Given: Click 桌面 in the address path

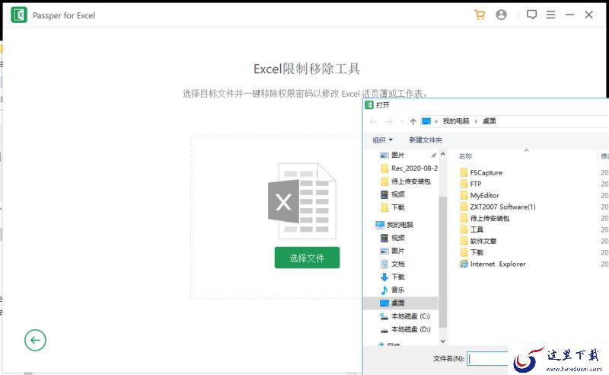Looking at the screenshot, I should click(489, 121).
